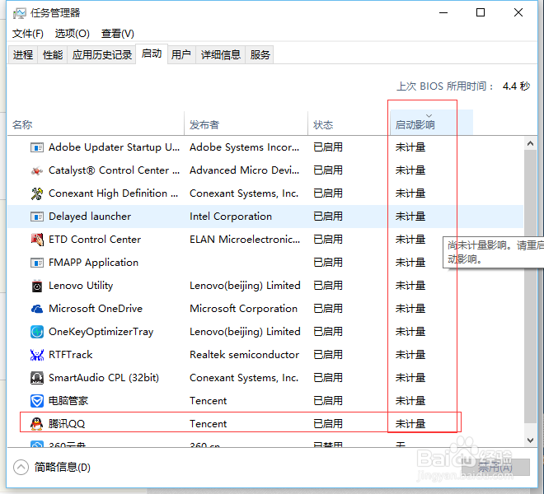Maximize the Task Manager window

tap(481, 13)
